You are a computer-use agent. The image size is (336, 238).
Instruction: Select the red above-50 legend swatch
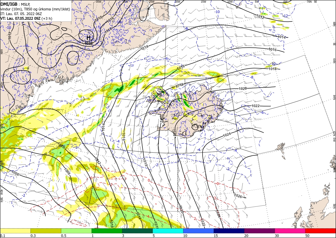pos(321,231)
